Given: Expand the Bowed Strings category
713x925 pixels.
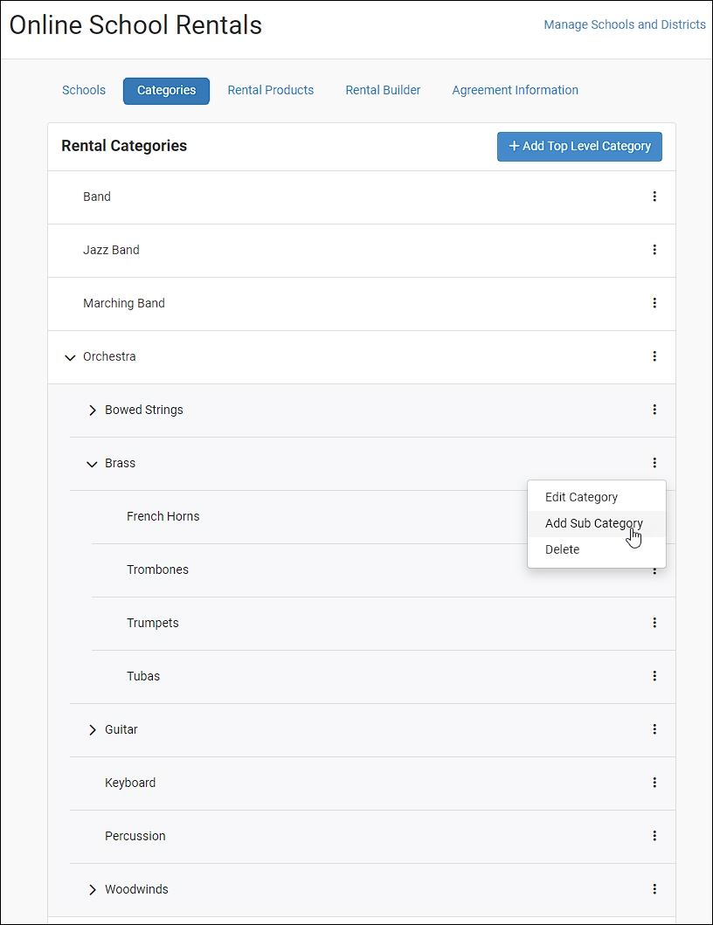Looking at the screenshot, I should pyautogui.click(x=92, y=410).
